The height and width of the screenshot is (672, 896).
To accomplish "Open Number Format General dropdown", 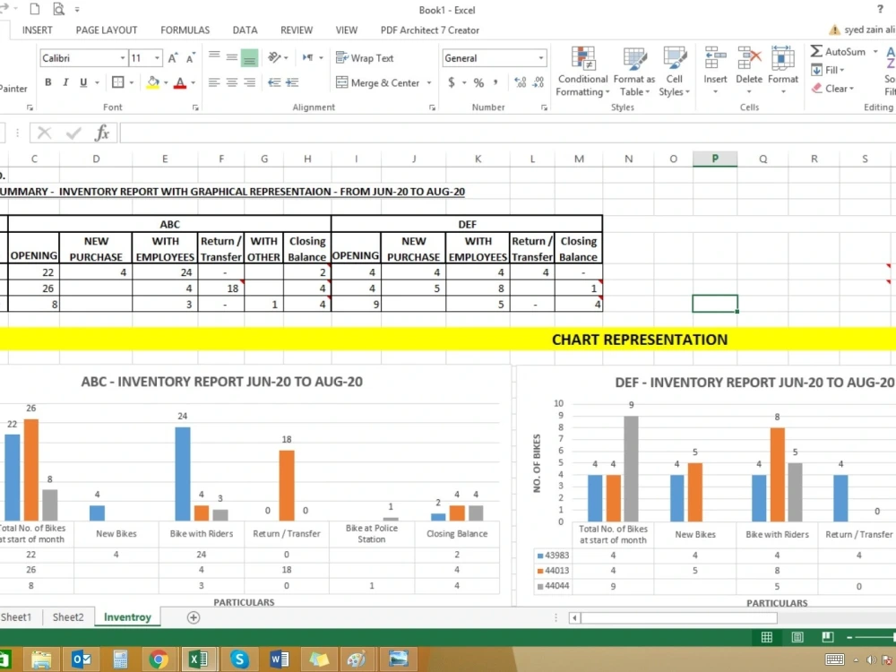I will pos(540,57).
